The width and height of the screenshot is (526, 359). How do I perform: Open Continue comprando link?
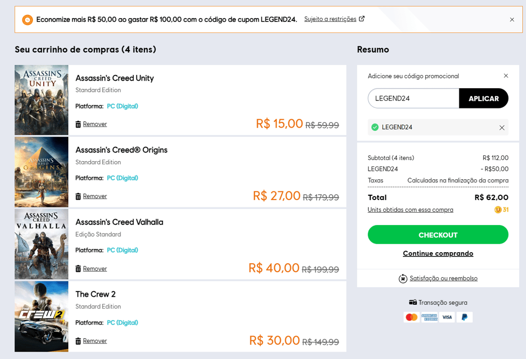pos(438,254)
